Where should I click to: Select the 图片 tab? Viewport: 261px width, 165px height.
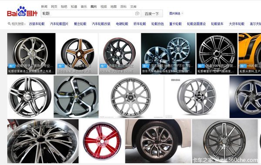click(x=94, y=7)
